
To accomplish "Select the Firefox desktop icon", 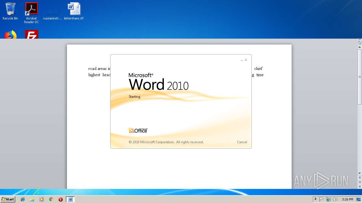I will (10, 34).
